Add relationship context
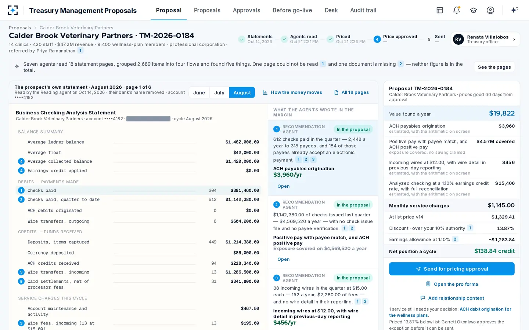This screenshot has height=330, width=529. click(x=452, y=298)
